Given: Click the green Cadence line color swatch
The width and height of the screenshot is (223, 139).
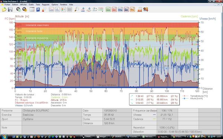Looking at the screenshot, I should point(154,119).
